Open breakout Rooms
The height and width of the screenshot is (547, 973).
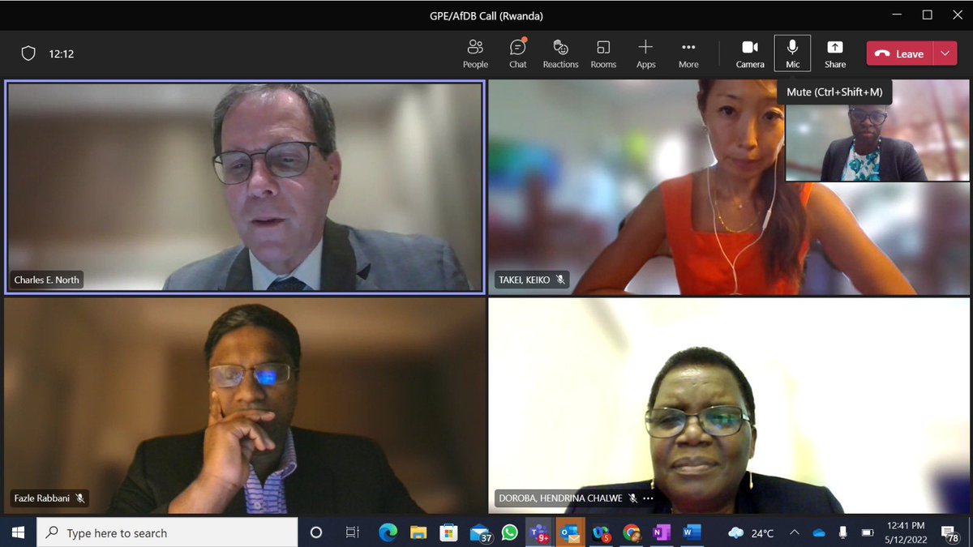(x=603, y=53)
